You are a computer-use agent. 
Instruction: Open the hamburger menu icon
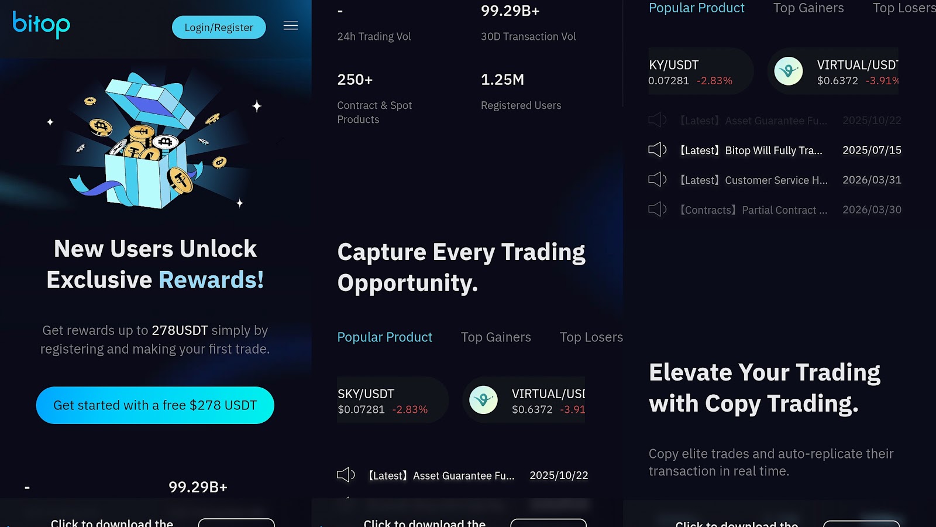tap(291, 26)
